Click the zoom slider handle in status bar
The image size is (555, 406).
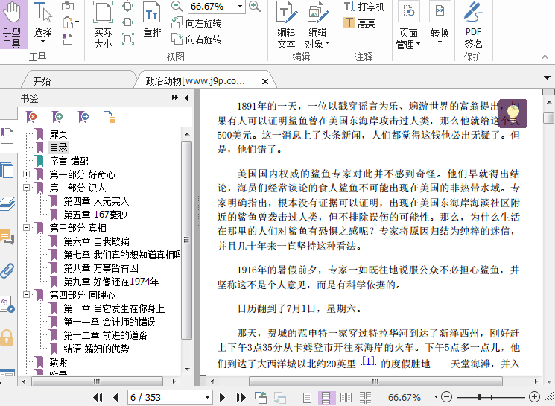pyautogui.click(x=480, y=397)
